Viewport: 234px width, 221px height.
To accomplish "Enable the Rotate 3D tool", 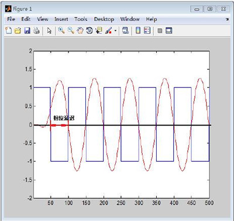I will point(90,30).
